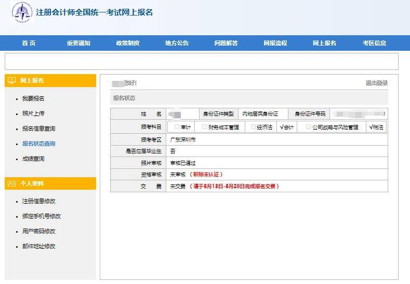Click the empty banner box below navigation
Image resolution: width=410 pixels, height=284 pixels.
201,62
